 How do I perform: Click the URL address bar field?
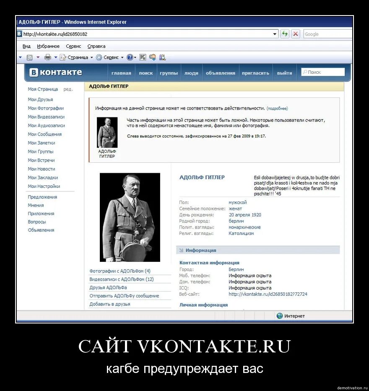(147, 34)
